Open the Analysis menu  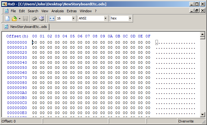click(58, 11)
